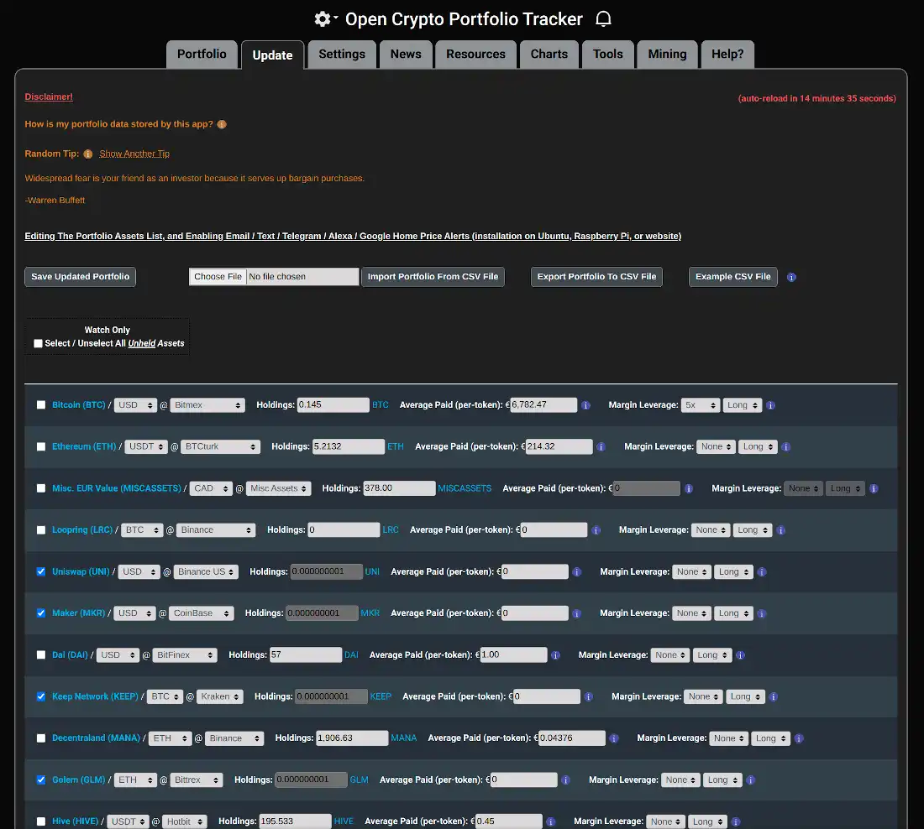Click Dai average paid info icon
Screen dimensions: 924x829
coord(555,655)
